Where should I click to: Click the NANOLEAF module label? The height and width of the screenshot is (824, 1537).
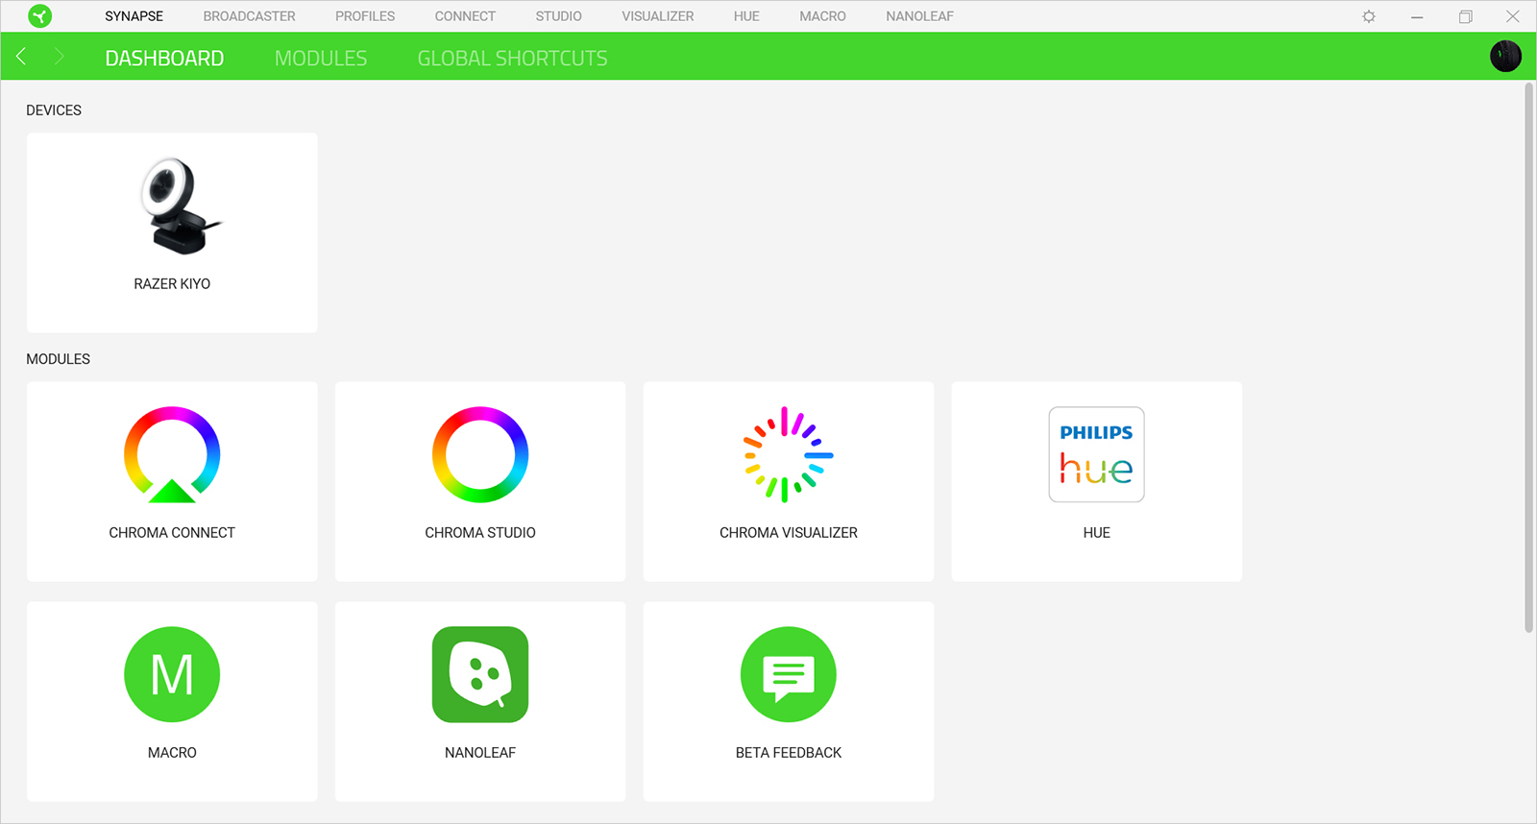(480, 753)
